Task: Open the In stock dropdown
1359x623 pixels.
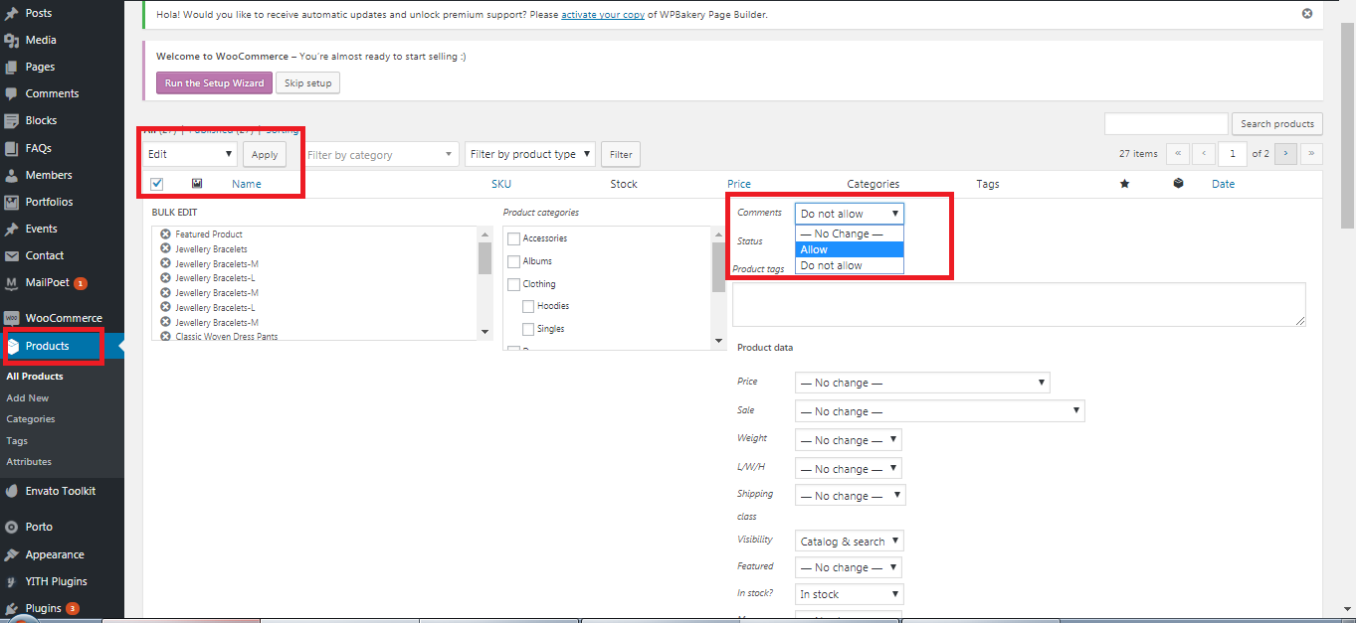Action: (850, 594)
